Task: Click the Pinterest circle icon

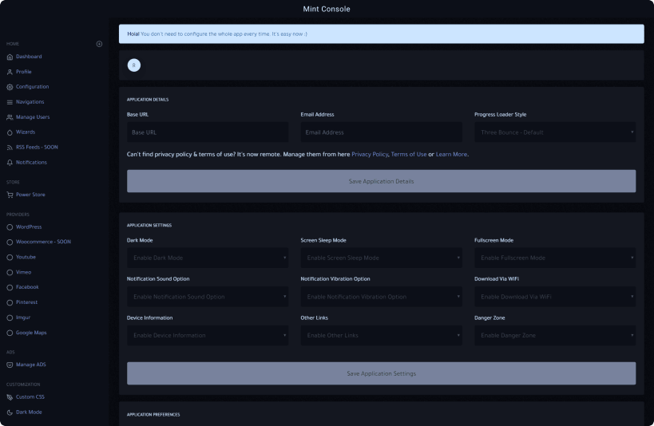Action: (10, 302)
